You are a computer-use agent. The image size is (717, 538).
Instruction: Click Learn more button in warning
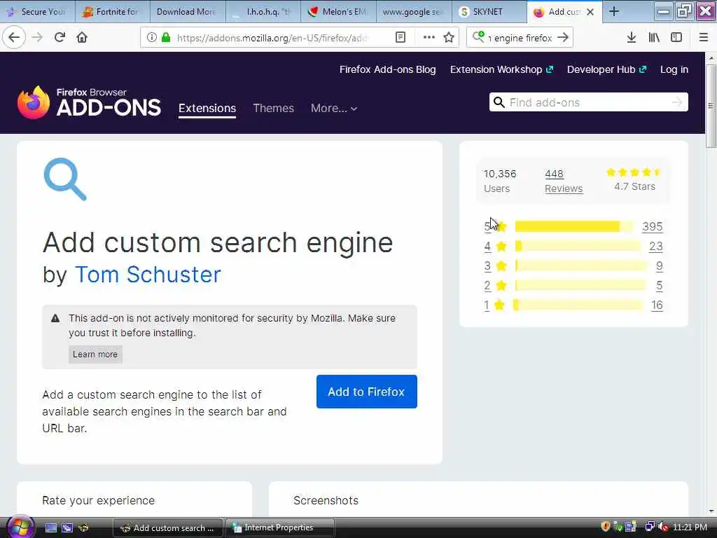click(95, 354)
